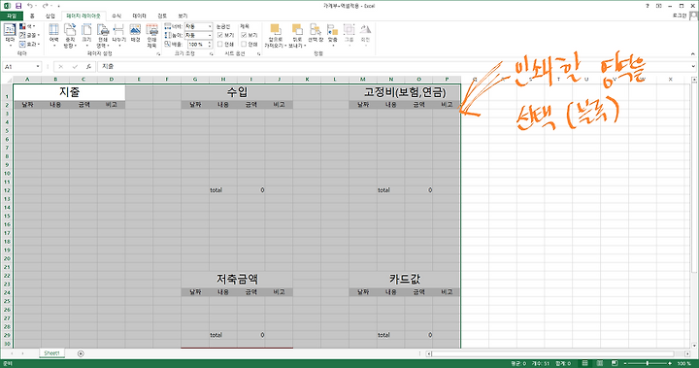Open Print Titles (인쇄 제목) dialog

coord(151,36)
